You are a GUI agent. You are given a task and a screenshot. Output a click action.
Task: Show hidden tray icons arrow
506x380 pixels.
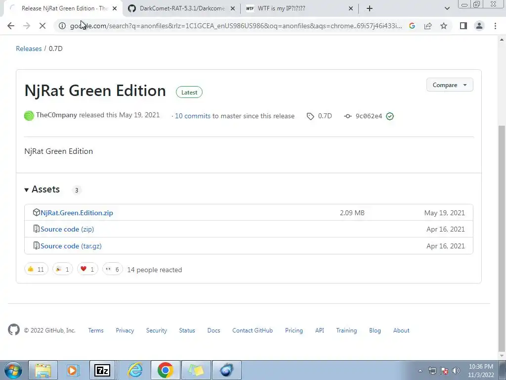[420, 371]
